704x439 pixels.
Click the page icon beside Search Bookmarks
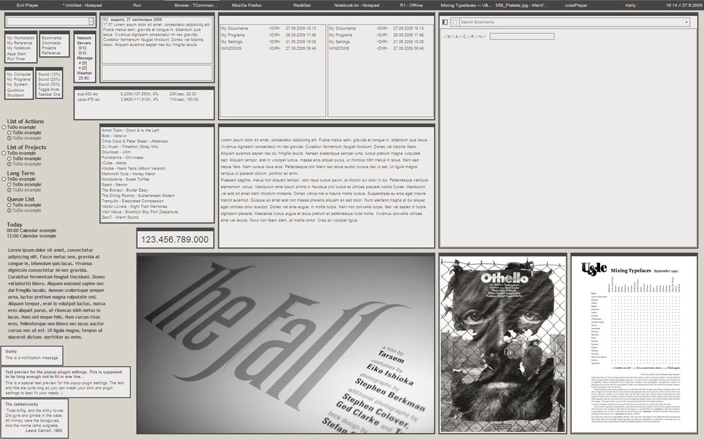pyautogui.click(x=455, y=22)
